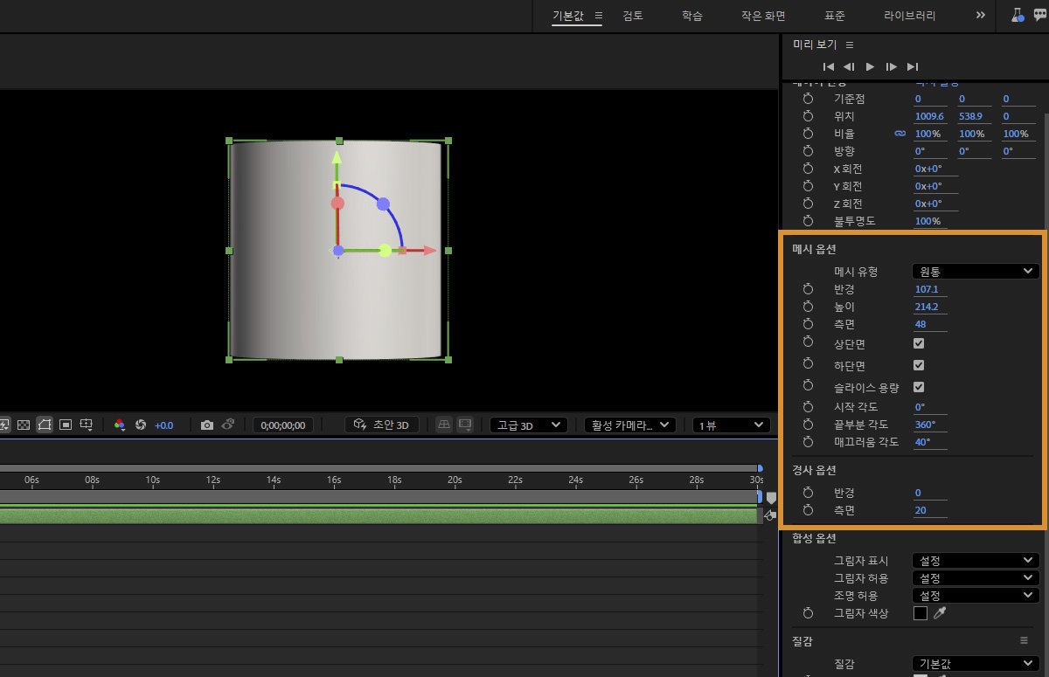
Task: Open the 조명 허용 dropdown
Action: pyautogui.click(x=975, y=596)
